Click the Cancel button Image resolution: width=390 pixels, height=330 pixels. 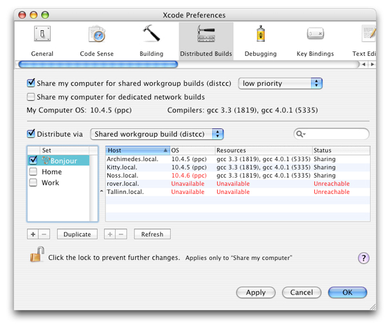(301, 293)
